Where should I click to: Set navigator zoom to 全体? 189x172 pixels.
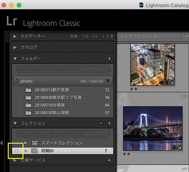point(74,37)
